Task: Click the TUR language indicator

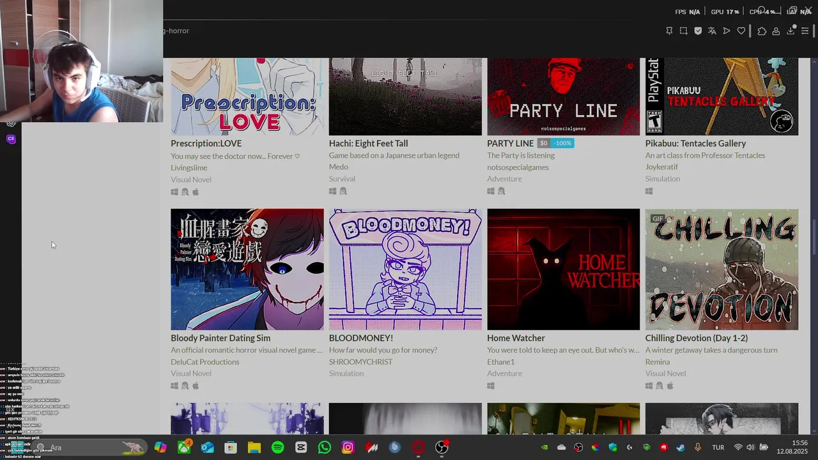Action: tap(718, 448)
